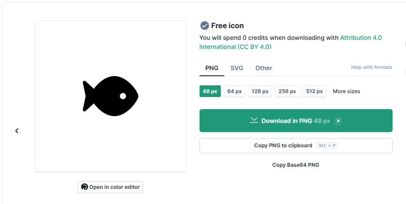Click Copy PNG to clipboard button
Viewport: 406px width, 204px height.
click(296, 146)
